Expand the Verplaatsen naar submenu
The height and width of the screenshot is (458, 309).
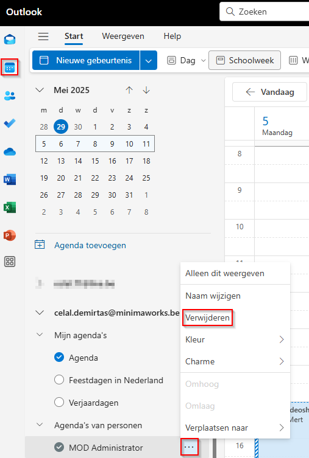[x=282, y=428]
